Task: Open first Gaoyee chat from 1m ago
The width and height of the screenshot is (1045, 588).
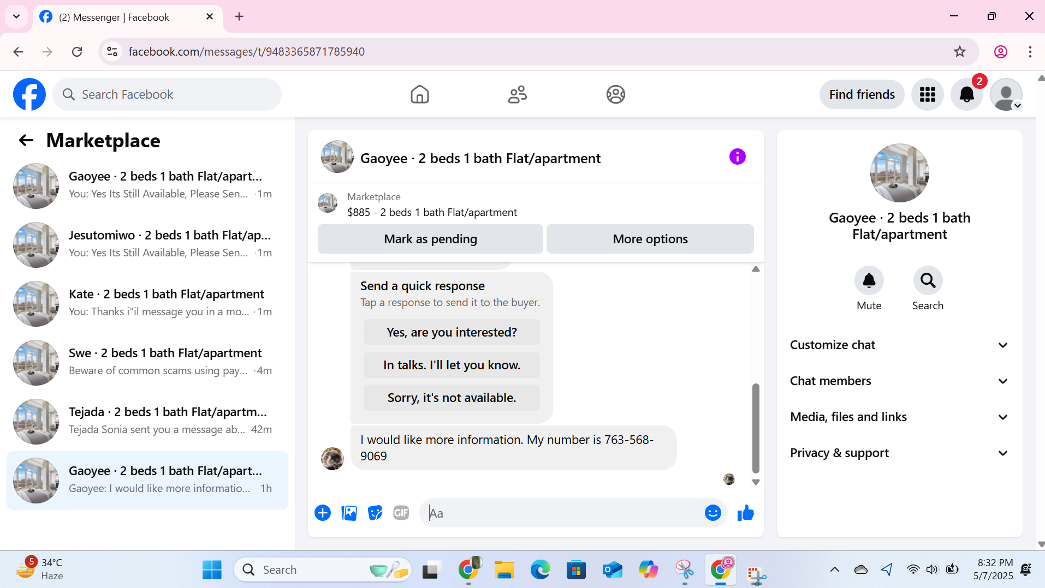Action: click(147, 185)
